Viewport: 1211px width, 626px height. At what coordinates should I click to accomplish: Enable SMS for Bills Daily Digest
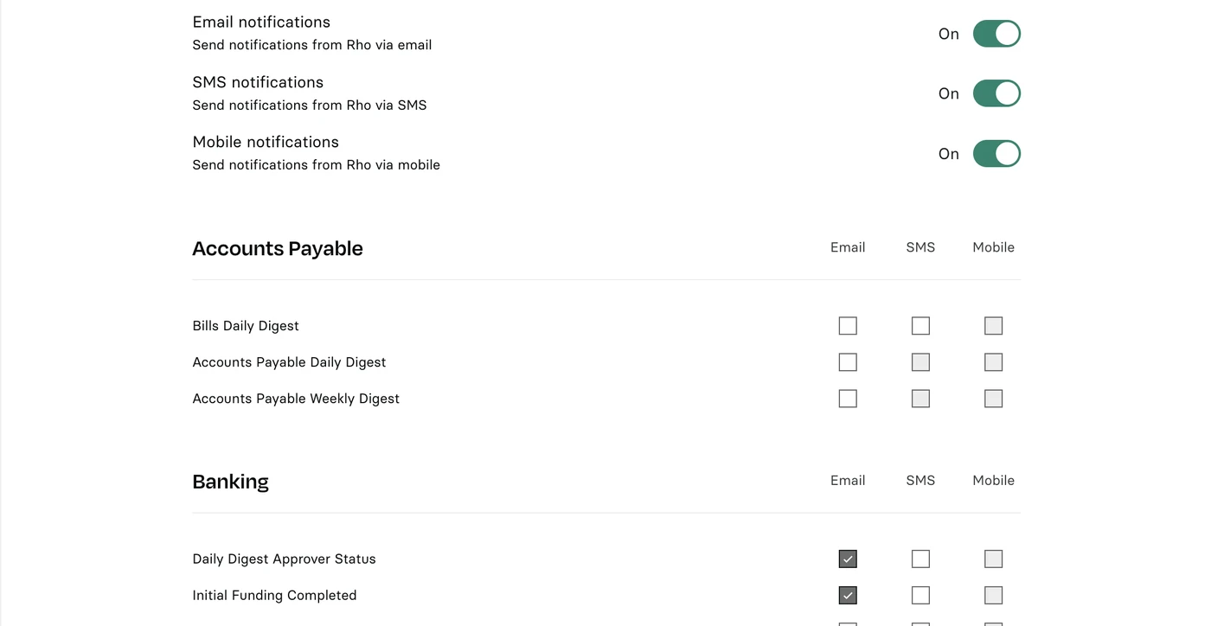click(x=920, y=326)
